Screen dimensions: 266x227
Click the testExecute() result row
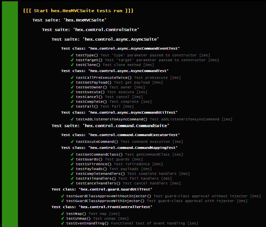[x=109, y=92]
